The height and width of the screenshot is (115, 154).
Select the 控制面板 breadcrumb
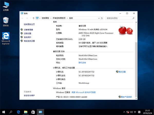[x=45, y=18]
